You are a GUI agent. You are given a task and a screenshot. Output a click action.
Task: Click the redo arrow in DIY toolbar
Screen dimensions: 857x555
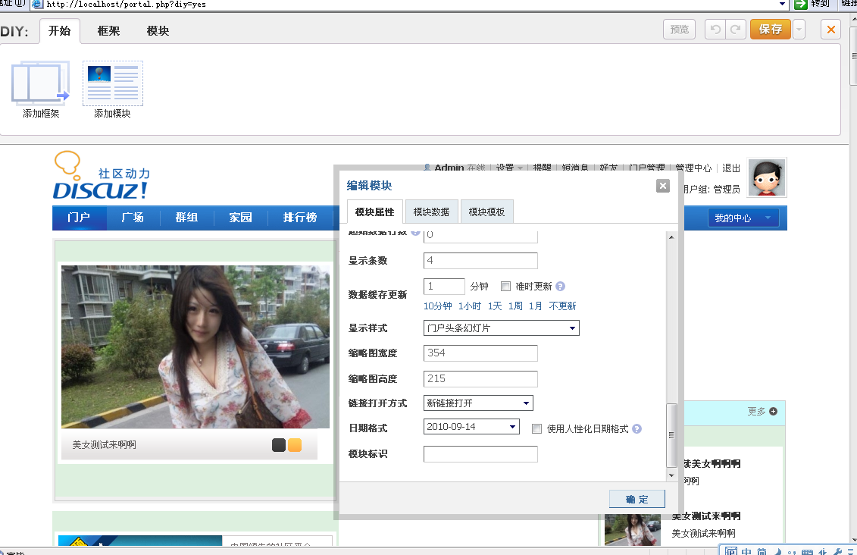tap(736, 29)
